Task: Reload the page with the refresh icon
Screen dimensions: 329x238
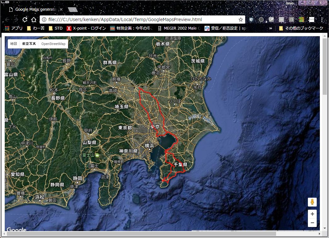Action: tap(25, 20)
